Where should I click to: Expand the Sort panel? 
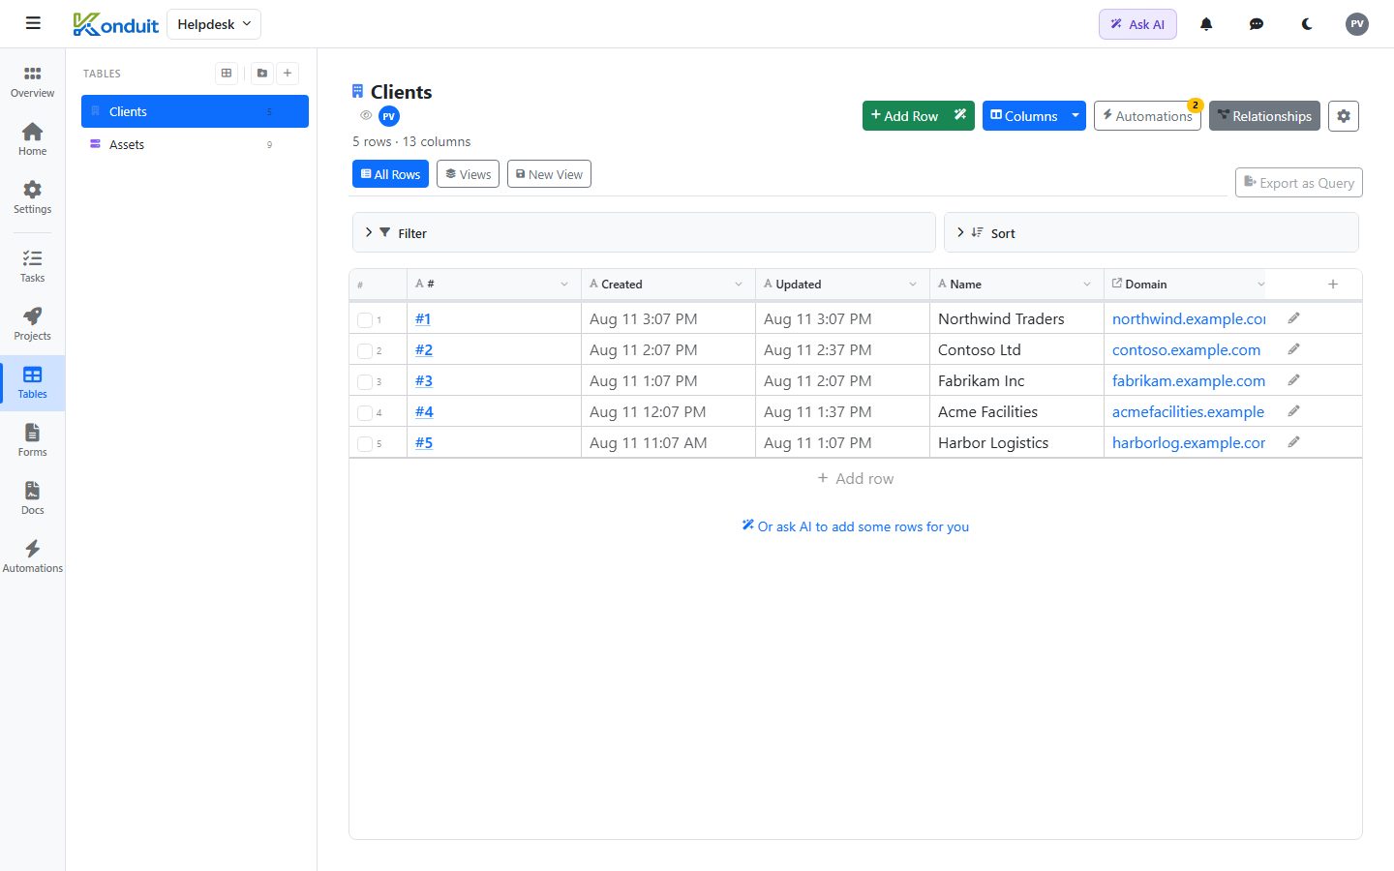click(x=1151, y=232)
